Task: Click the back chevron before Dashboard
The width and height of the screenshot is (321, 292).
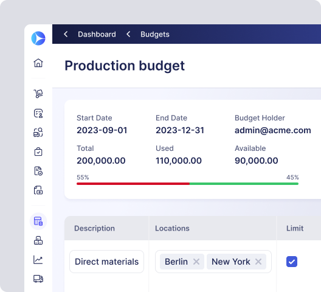Action: pyautogui.click(x=66, y=34)
